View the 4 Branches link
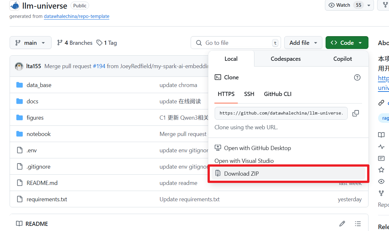 pos(75,43)
